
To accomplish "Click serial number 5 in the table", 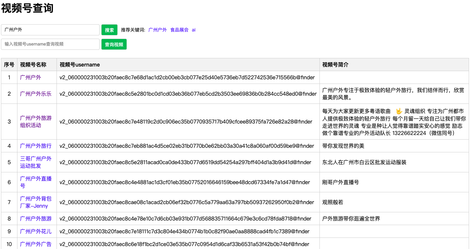I will pyautogui.click(x=9, y=162).
